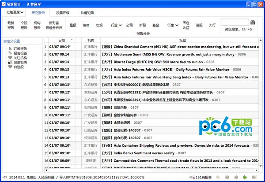This screenshot has height=182, width=265.
Task: Click the 自选股 heart icon
Action: (x=10, y=67)
